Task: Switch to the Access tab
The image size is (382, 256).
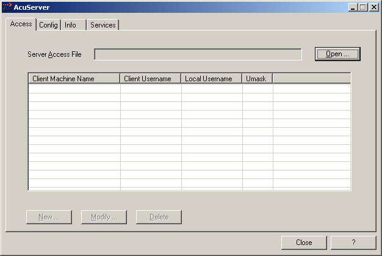Action: tap(21, 24)
